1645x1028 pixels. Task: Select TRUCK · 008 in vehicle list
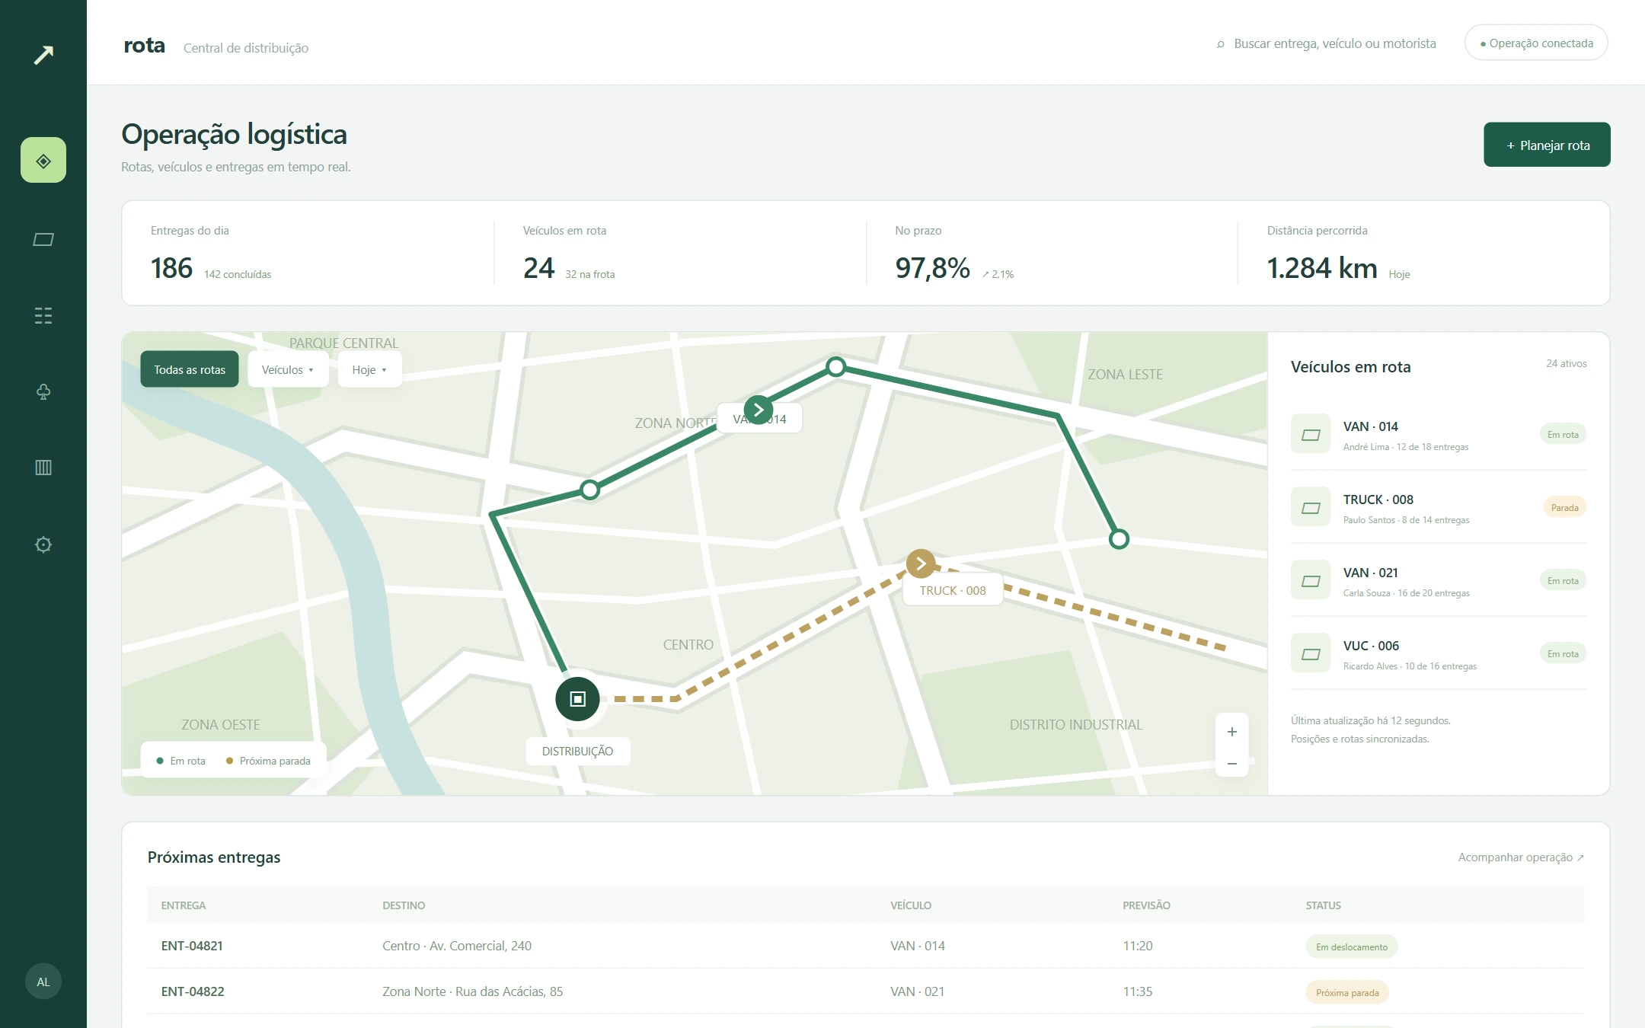click(1439, 508)
